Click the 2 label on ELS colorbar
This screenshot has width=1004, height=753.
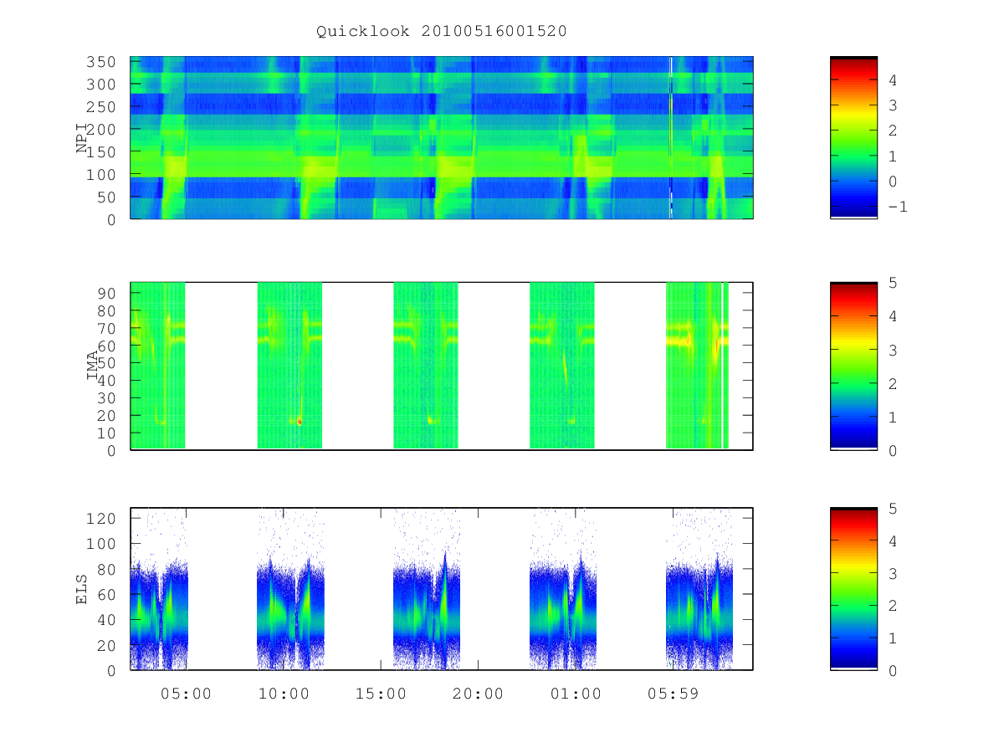[892, 606]
